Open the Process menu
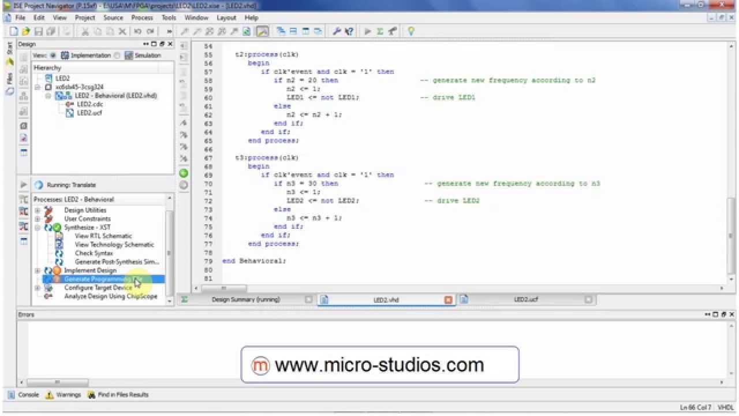 (x=142, y=18)
